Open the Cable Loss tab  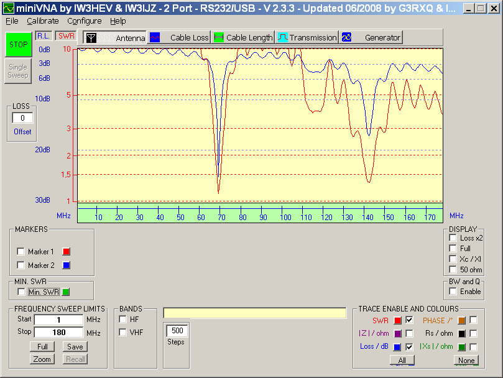(178, 37)
